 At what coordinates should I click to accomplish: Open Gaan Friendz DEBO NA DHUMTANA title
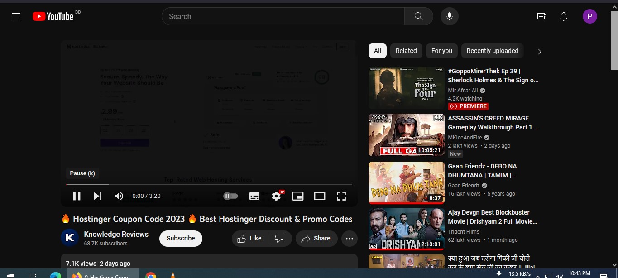pos(483,171)
